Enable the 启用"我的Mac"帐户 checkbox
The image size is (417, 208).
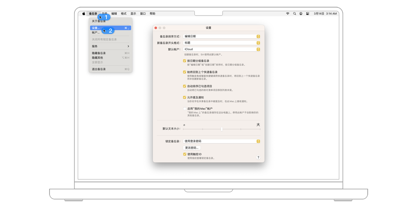(x=184, y=109)
